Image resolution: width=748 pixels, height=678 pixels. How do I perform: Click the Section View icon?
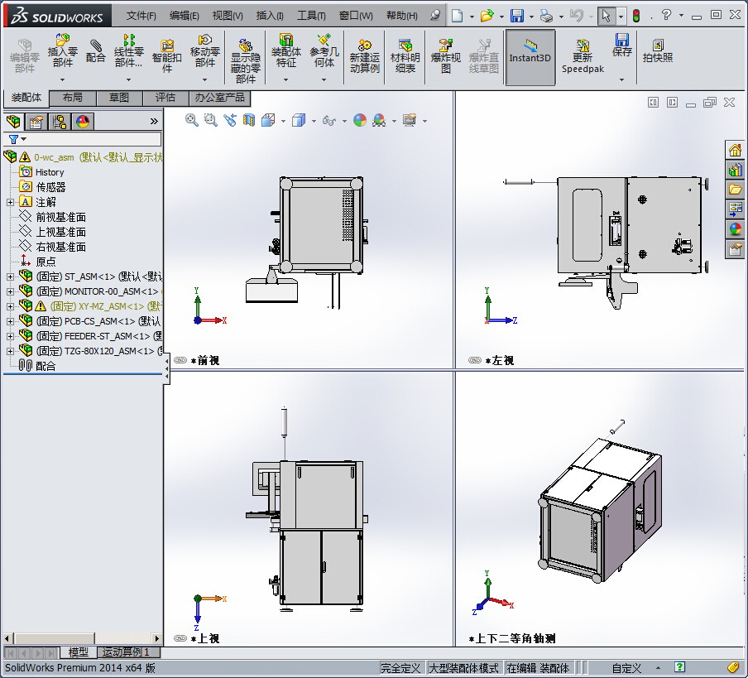tap(248, 120)
